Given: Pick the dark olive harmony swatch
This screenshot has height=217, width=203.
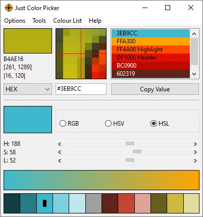Looking at the screenshot, I should [159, 203].
